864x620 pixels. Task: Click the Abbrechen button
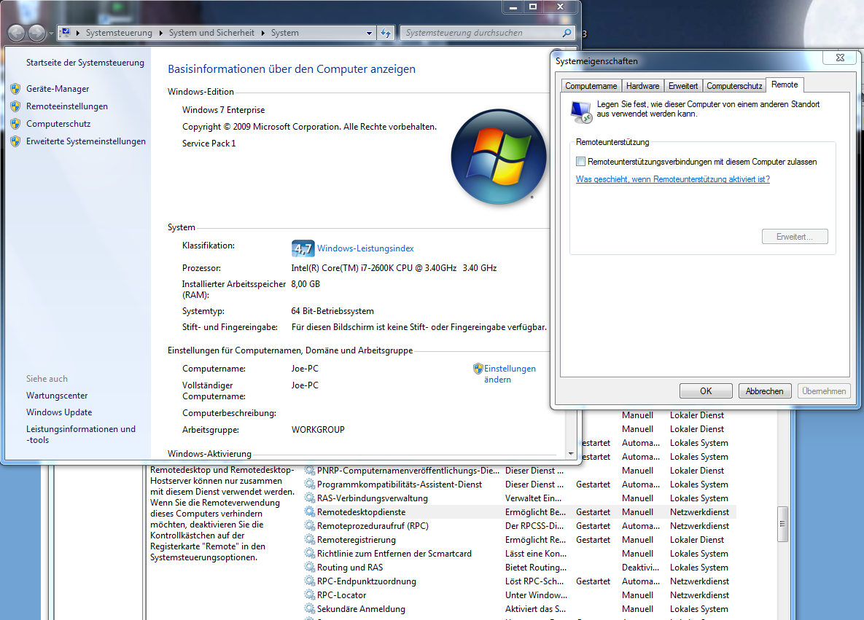tap(764, 391)
